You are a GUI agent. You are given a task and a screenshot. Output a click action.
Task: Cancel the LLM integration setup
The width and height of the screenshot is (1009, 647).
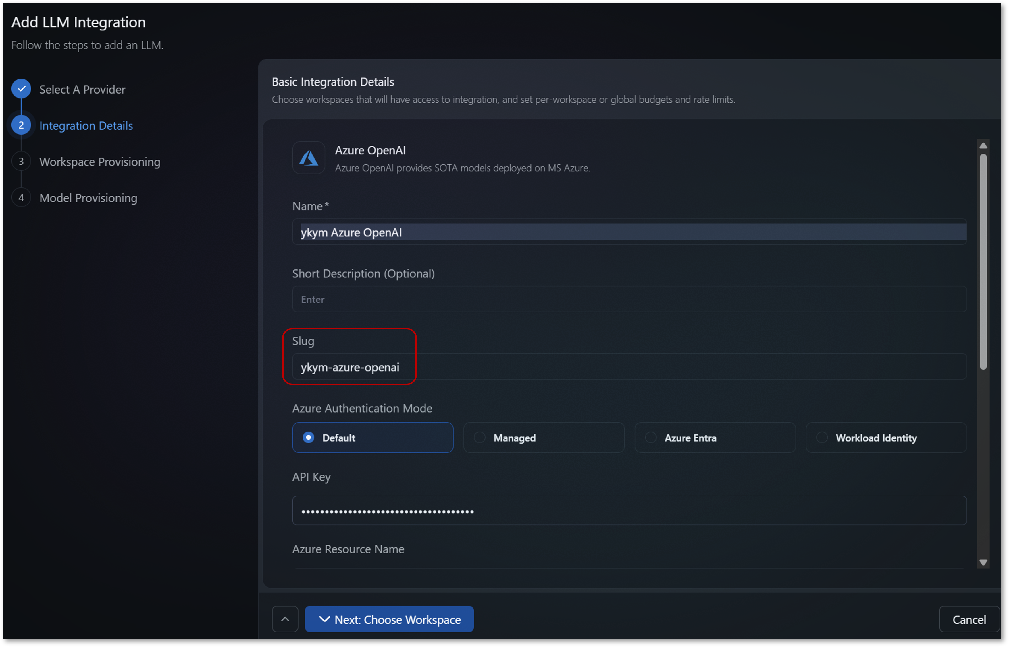coord(969,619)
